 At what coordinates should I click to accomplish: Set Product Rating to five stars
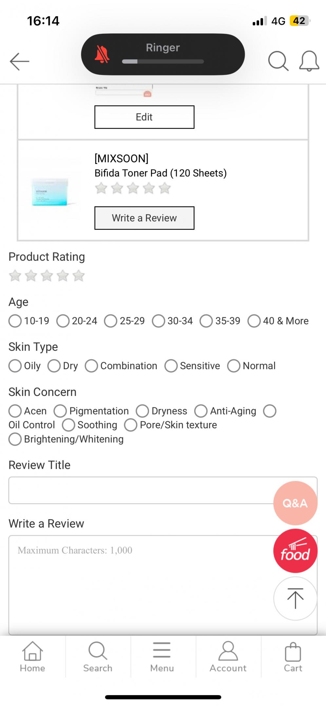tap(79, 276)
